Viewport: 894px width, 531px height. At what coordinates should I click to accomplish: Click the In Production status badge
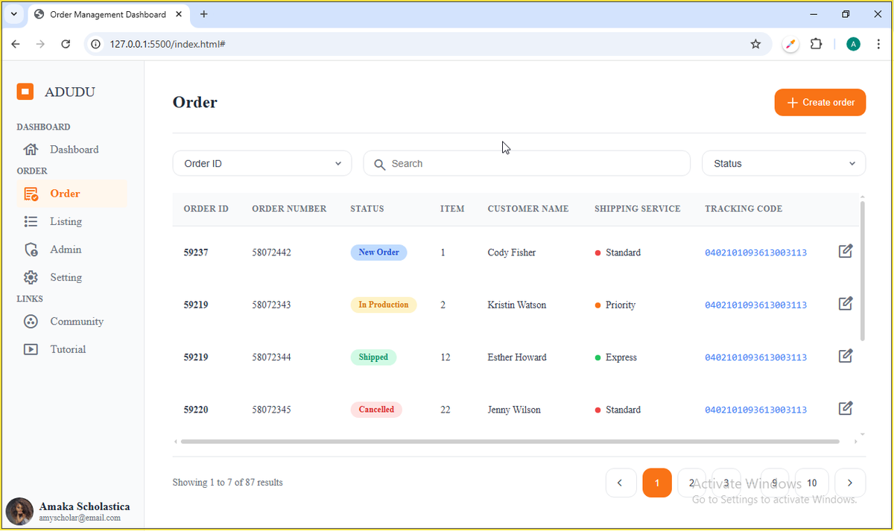click(383, 304)
